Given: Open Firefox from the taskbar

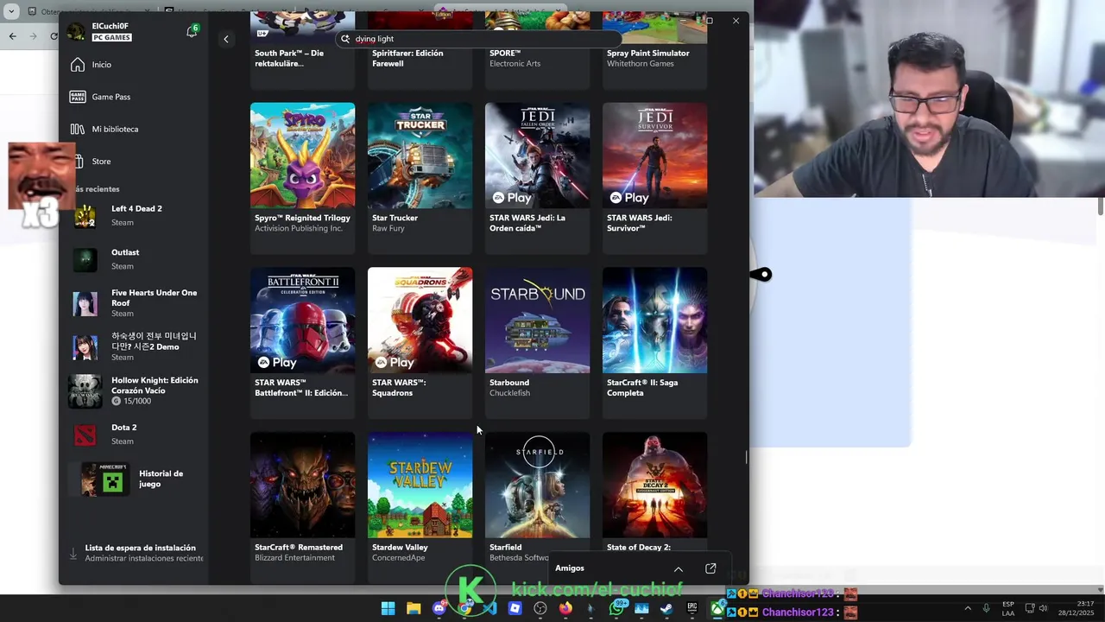Looking at the screenshot, I should coord(565,608).
